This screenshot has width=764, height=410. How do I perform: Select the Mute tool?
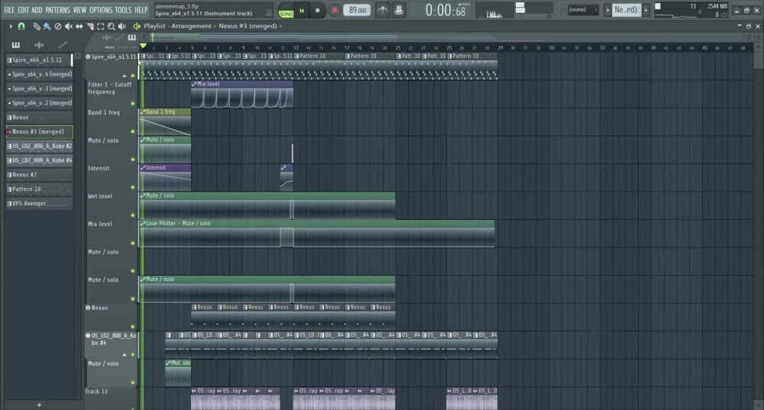click(69, 26)
